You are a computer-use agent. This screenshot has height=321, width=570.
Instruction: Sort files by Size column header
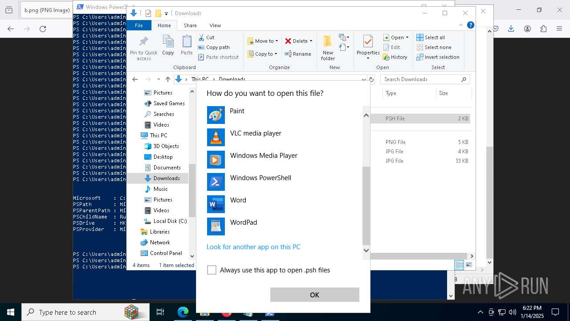tap(453, 93)
